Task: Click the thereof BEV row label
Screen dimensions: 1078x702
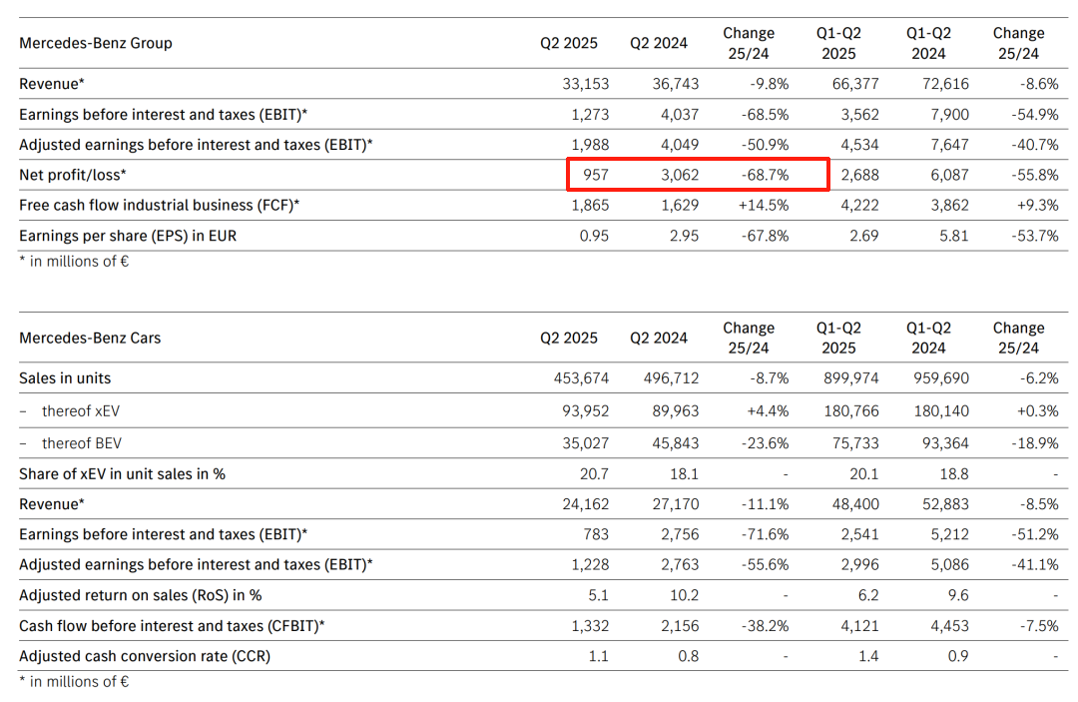Action: pos(82,442)
